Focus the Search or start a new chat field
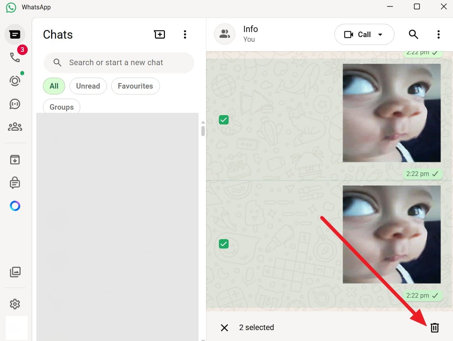 tap(119, 62)
